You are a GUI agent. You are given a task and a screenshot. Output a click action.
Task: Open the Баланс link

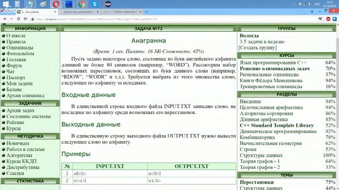pos(14,89)
